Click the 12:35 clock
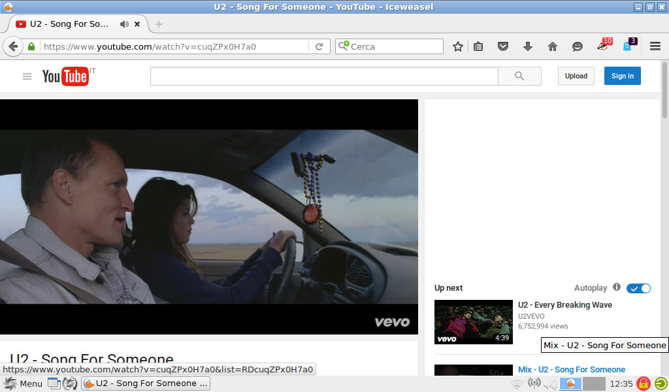This screenshot has width=669, height=392. click(621, 384)
